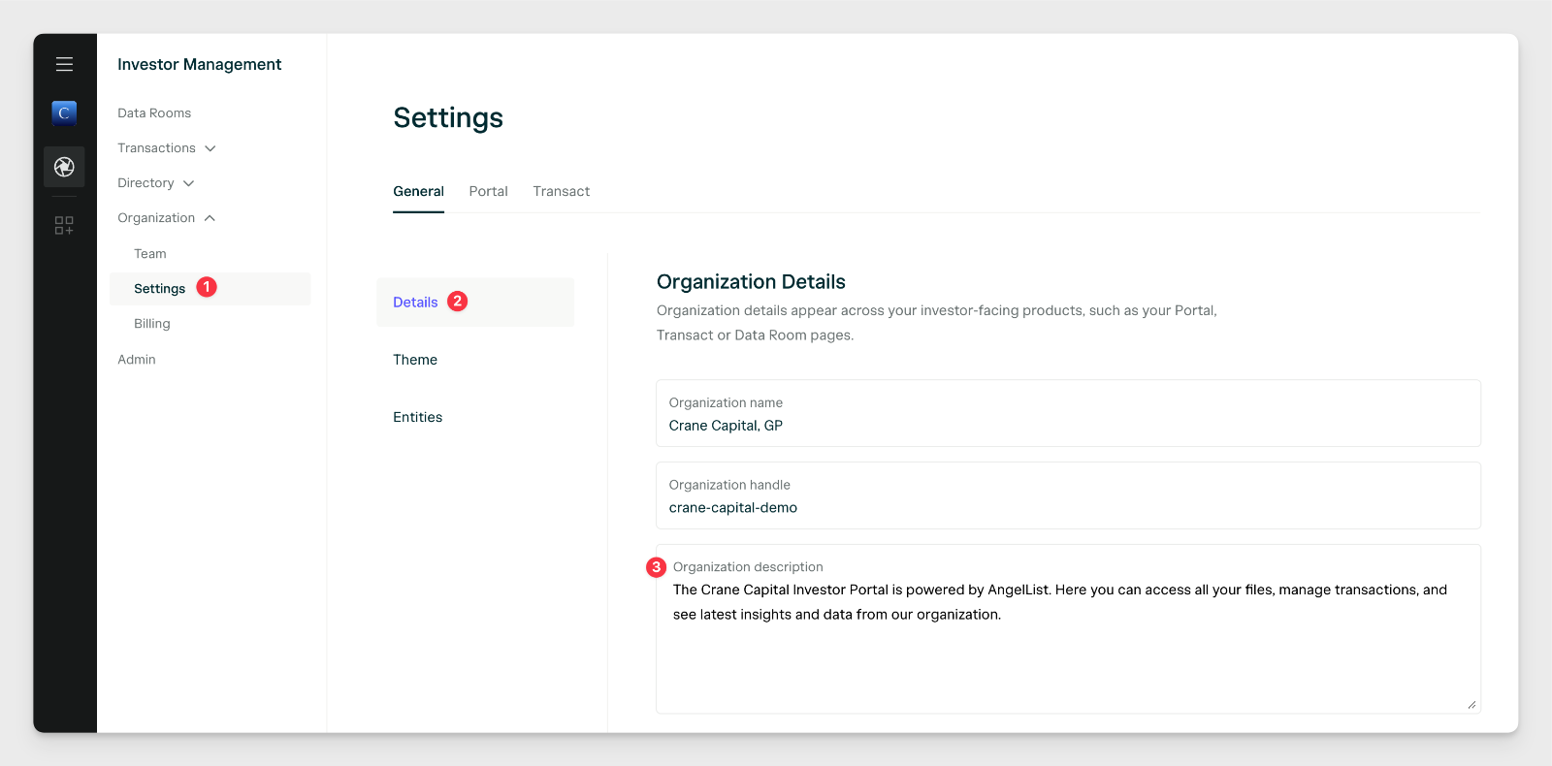The width and height of the screenshot is (1552, 766).
Task: Expand the Transactions chevron
Action: click(x=210, y=148)
